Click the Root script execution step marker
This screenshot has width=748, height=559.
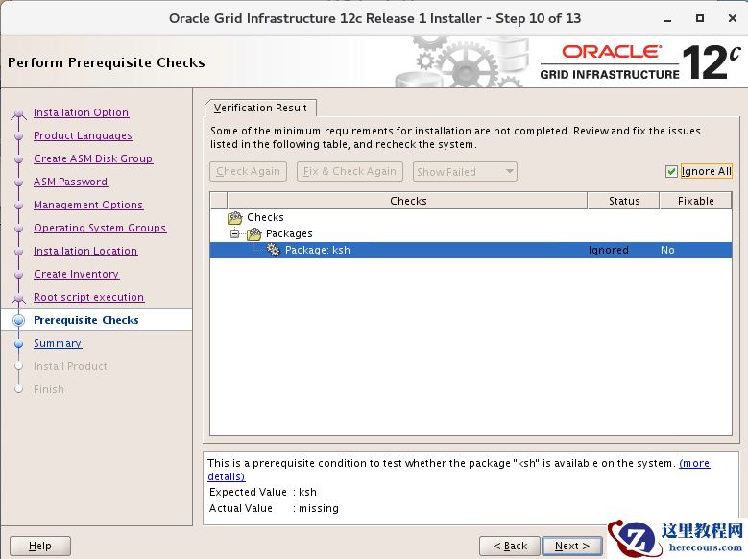[18, 299]
